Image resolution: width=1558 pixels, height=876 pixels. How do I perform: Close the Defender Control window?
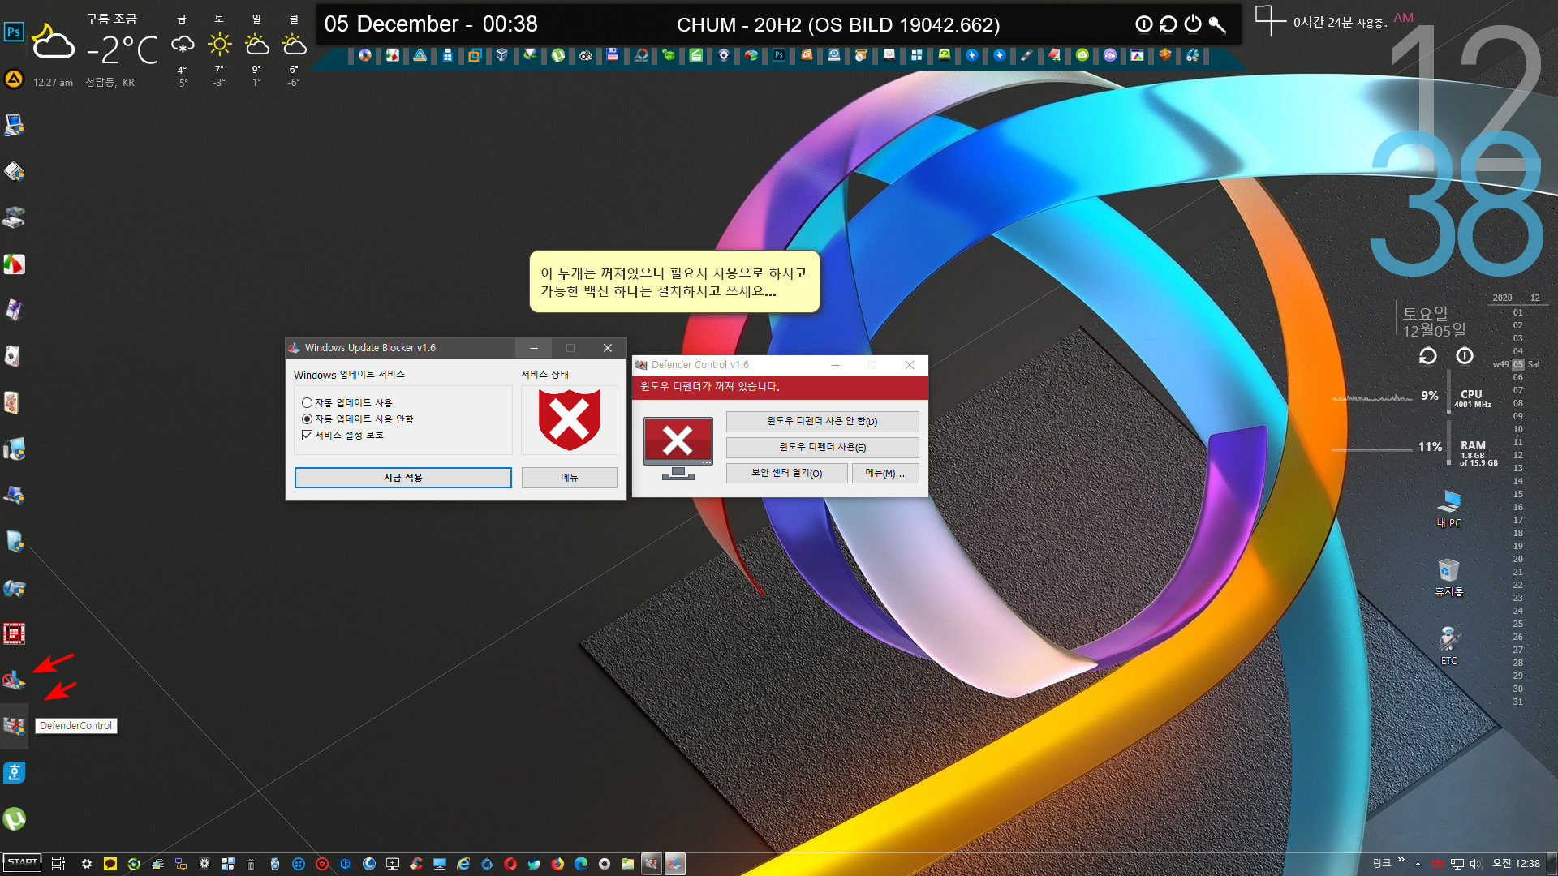click(x=910, y=365)
